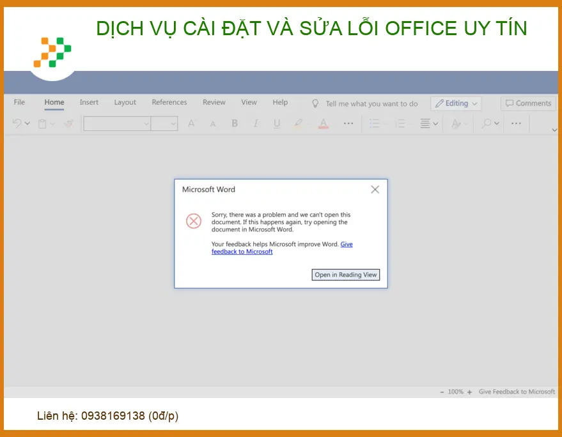
Task: Expand the alignment dropdown arrow
Action: [435, 124]
